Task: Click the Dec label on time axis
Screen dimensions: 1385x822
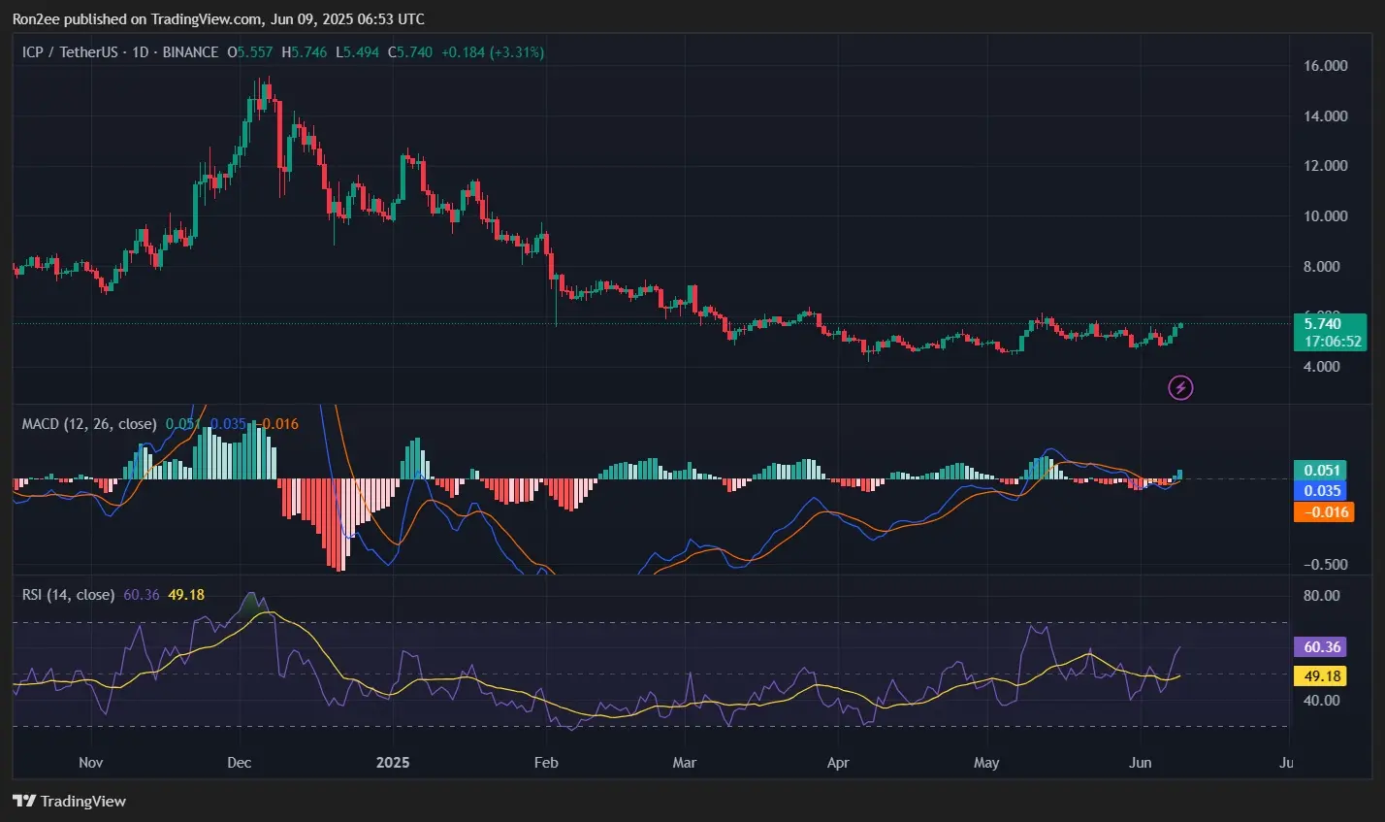Action: click(239, 763)
